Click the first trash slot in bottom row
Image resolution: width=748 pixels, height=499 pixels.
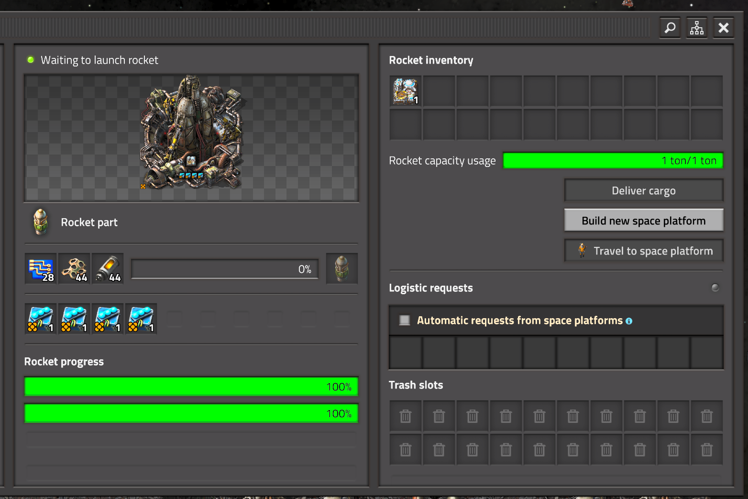pos(406,450)
